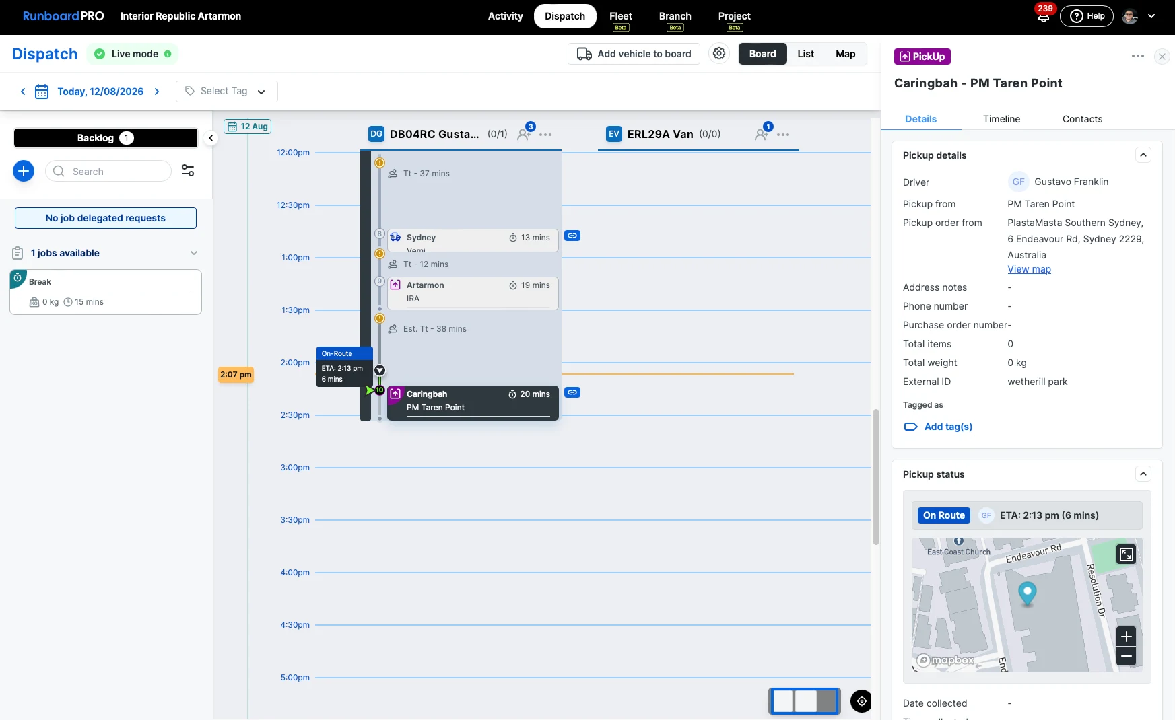The image size is (1175, 720).
Task: Add new job with plus button
Action: [x=24, y=171]
